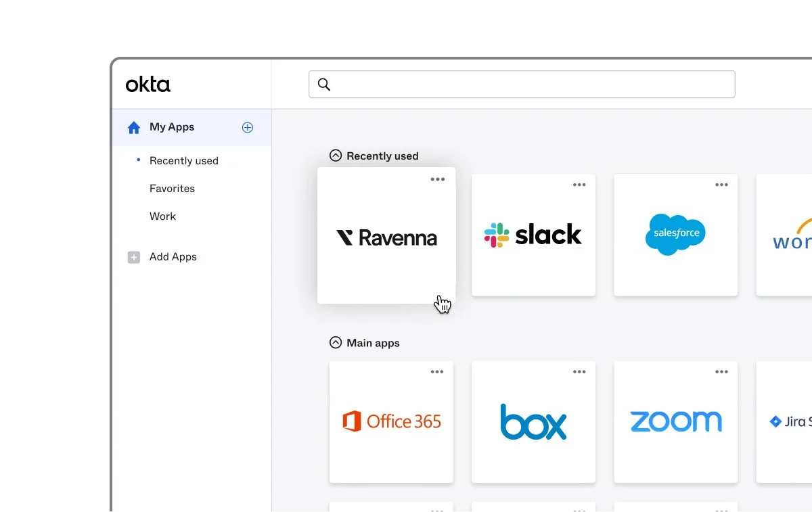Launch the Zoom app tile
The width and height of the screenshot is (812, 512).
pos(675,422)
